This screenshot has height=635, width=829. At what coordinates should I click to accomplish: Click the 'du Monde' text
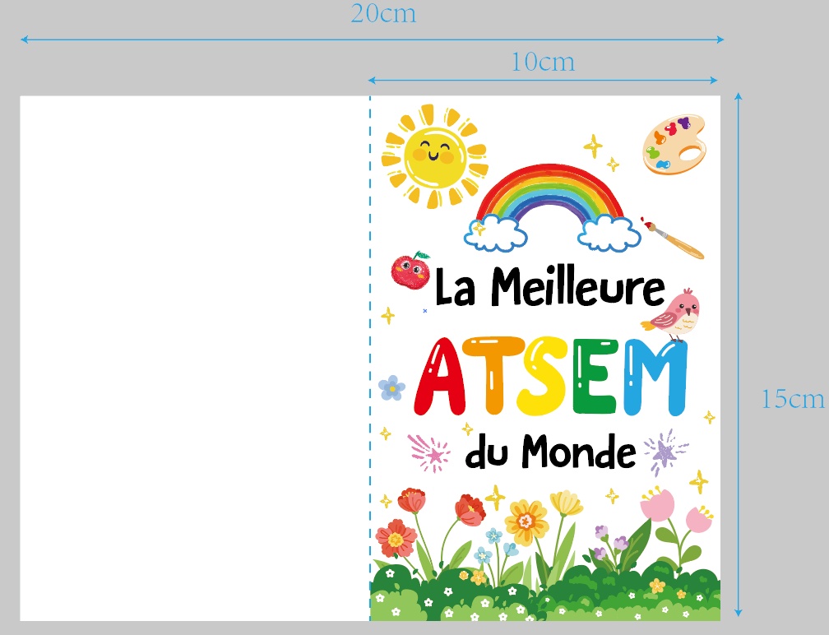(551, 452)
